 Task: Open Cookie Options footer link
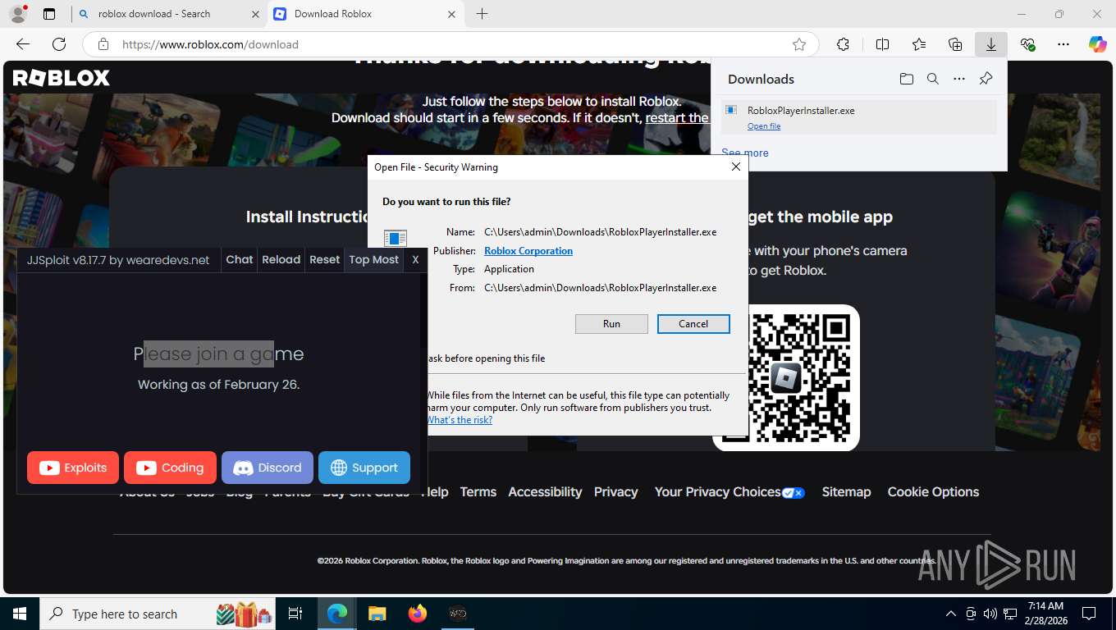(933, 492)
